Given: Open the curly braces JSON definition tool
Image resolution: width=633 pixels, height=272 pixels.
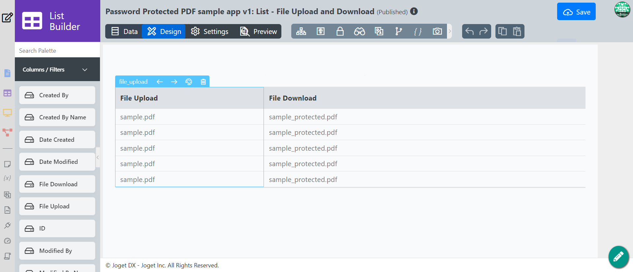Looking at the screenshot, I should (418, 31).
